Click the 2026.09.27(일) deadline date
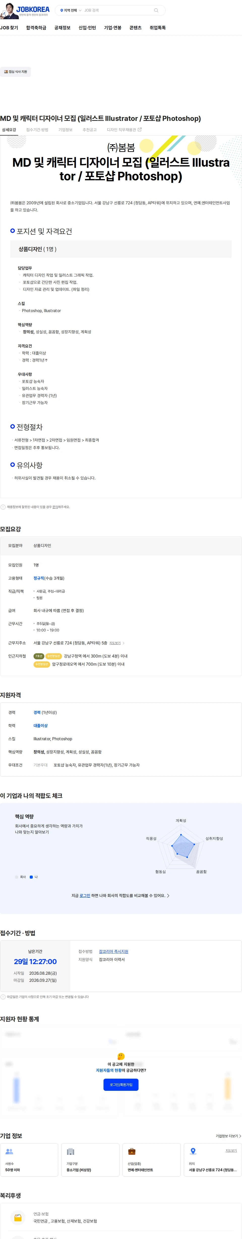The image size is (242, 1239). pyautogui.click(x=43, y=980)
